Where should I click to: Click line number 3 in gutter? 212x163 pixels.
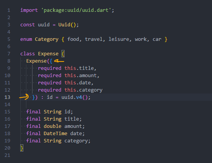[x=9, y=25]
